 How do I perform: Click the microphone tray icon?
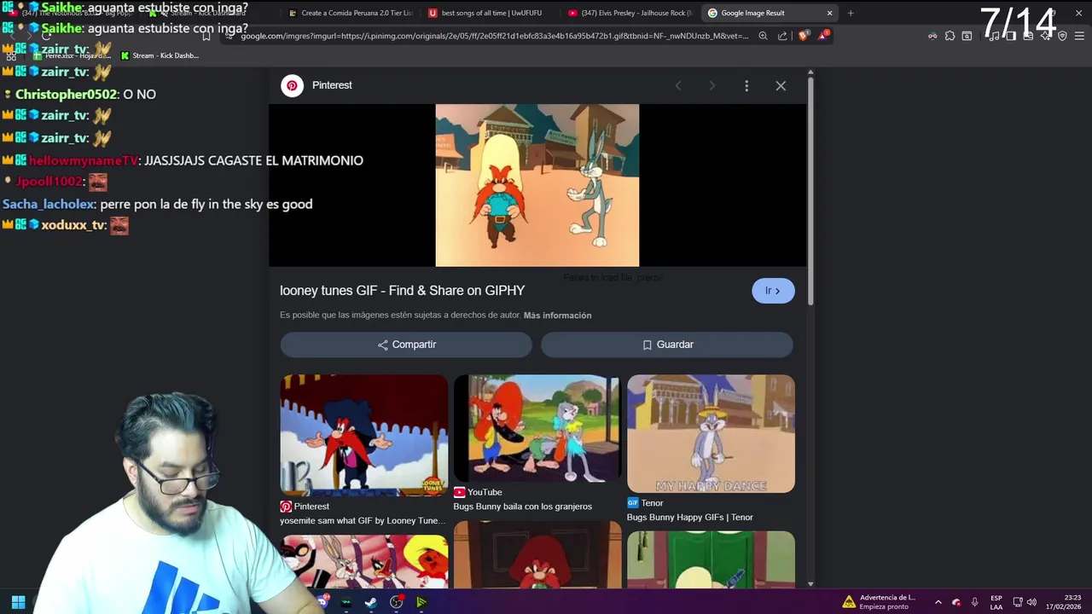(975, 602)
